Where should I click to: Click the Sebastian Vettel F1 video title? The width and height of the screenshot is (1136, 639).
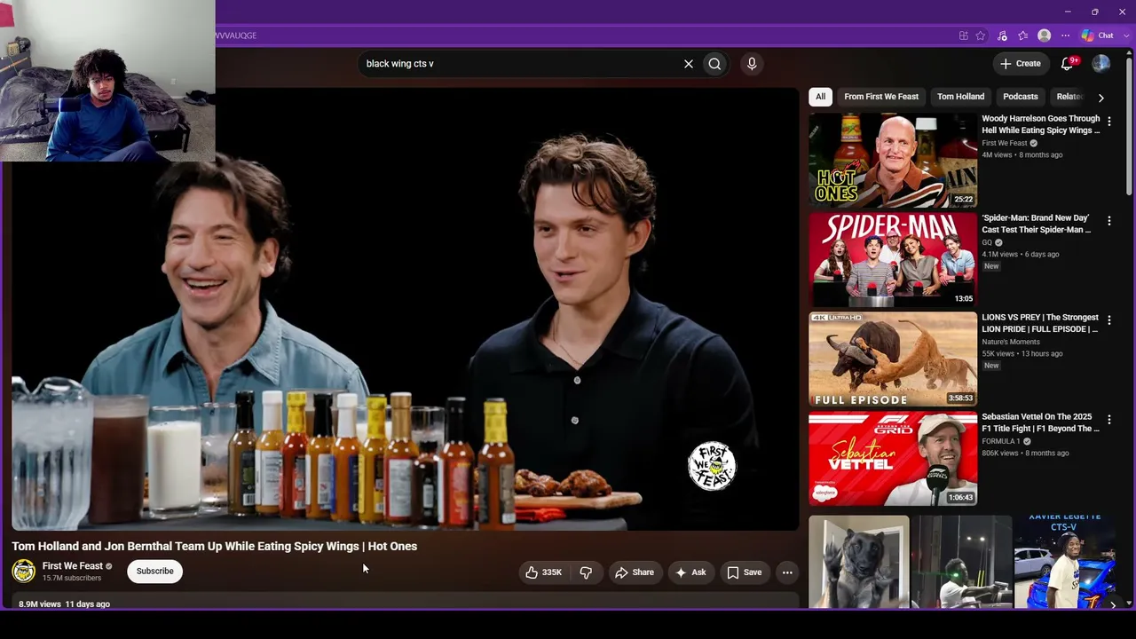tap(1040, 422)
